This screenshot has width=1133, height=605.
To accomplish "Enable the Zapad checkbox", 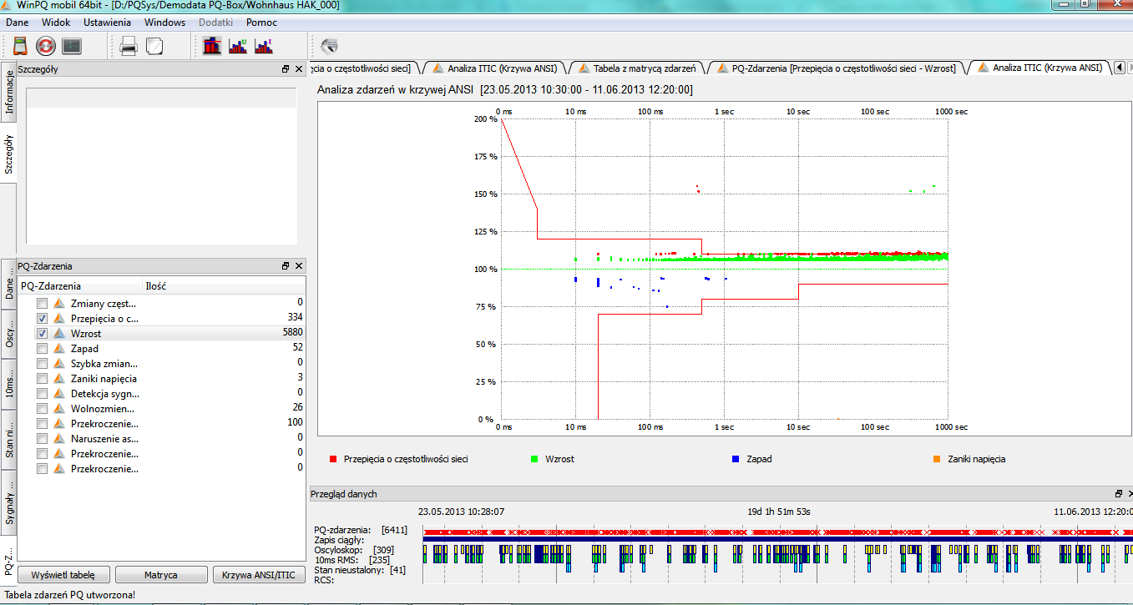I will [42, 347].
